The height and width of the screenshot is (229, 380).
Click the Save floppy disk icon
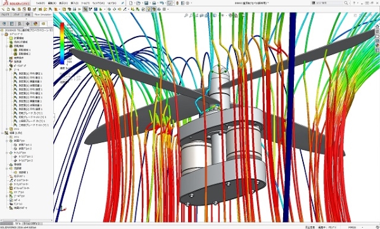[x=146, y=3]
